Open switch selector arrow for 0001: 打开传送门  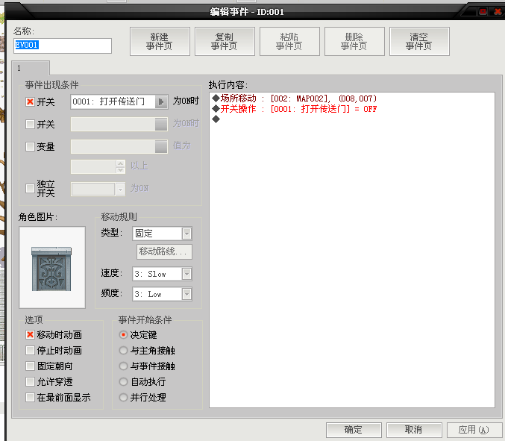[x=161, y=101]
